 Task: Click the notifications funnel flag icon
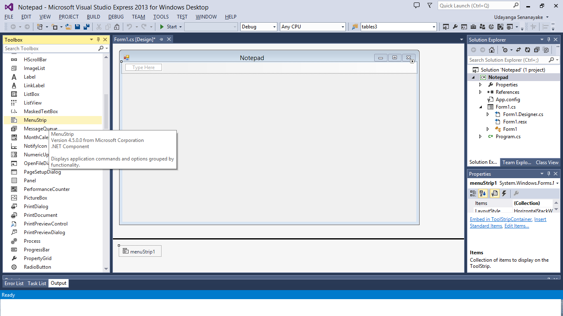(430, 6)
